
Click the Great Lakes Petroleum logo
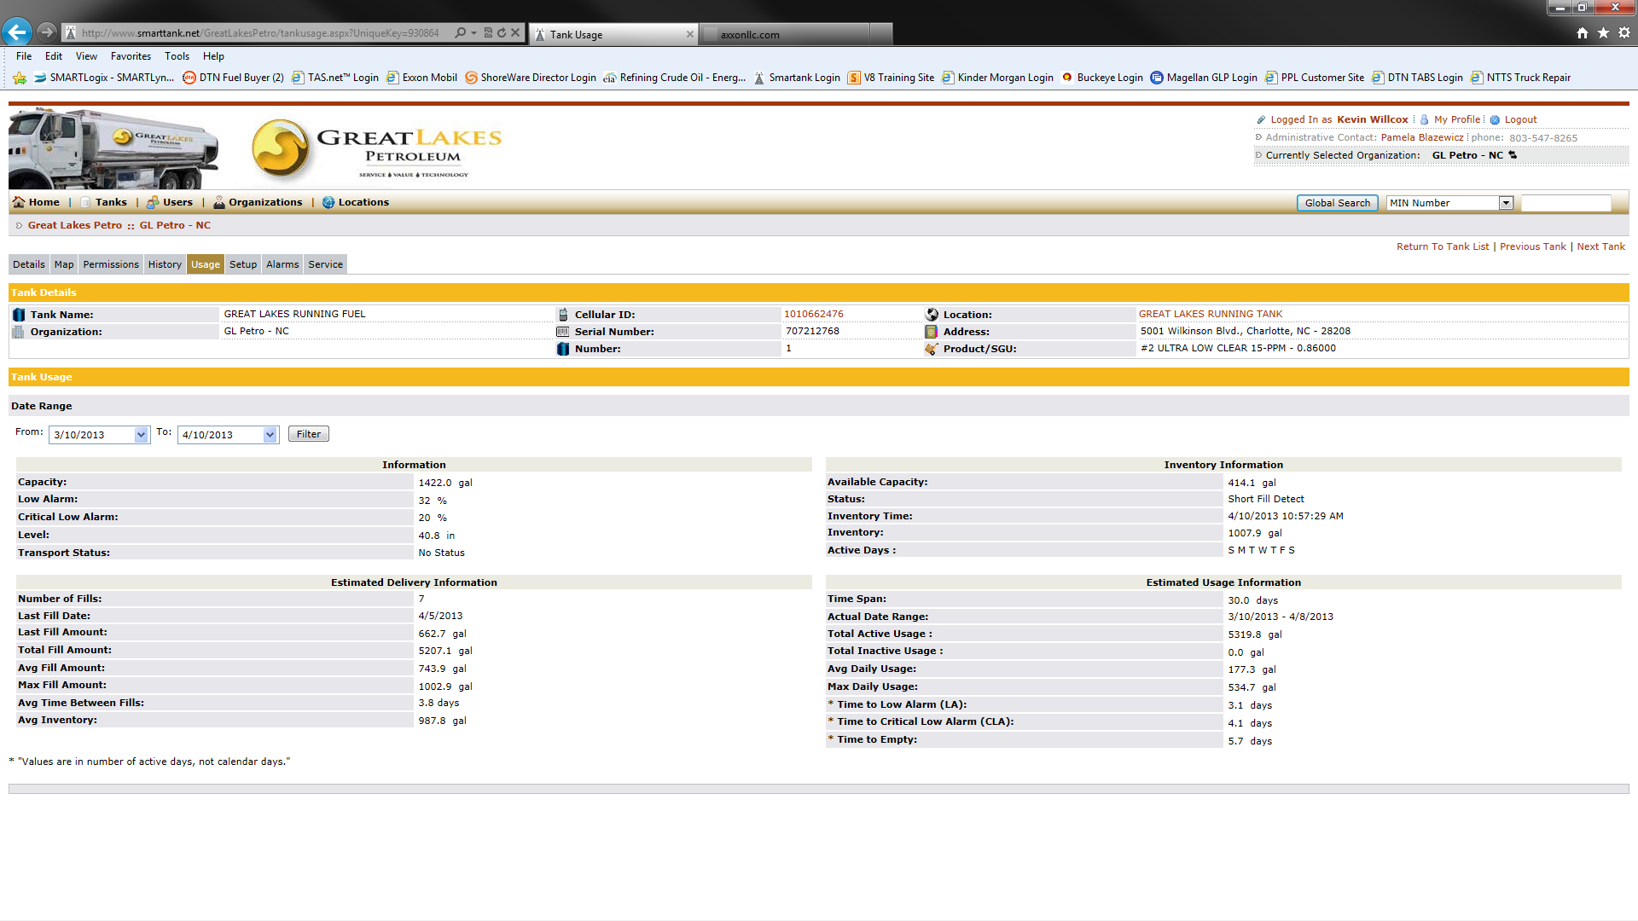click(376, 148)
